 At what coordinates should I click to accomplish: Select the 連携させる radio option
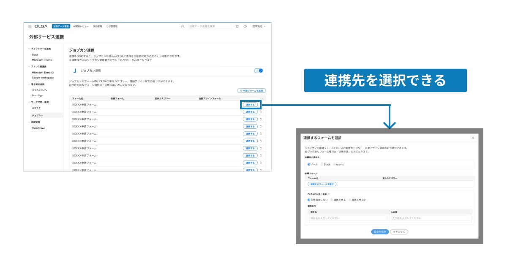(338, 200)
